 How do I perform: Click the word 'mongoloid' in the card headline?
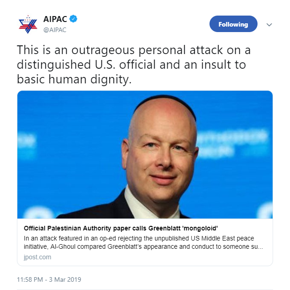click(x=200, y=228)
